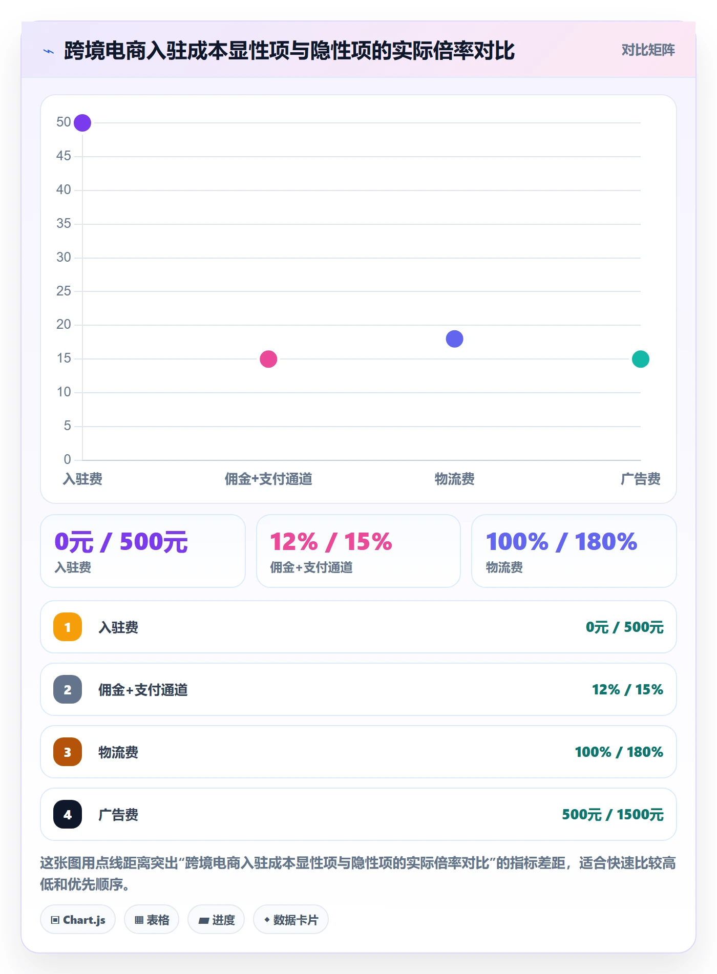717x974 pixels.
Task: Click the grid icon in the 表格 tag
Action: pos(139,920)
